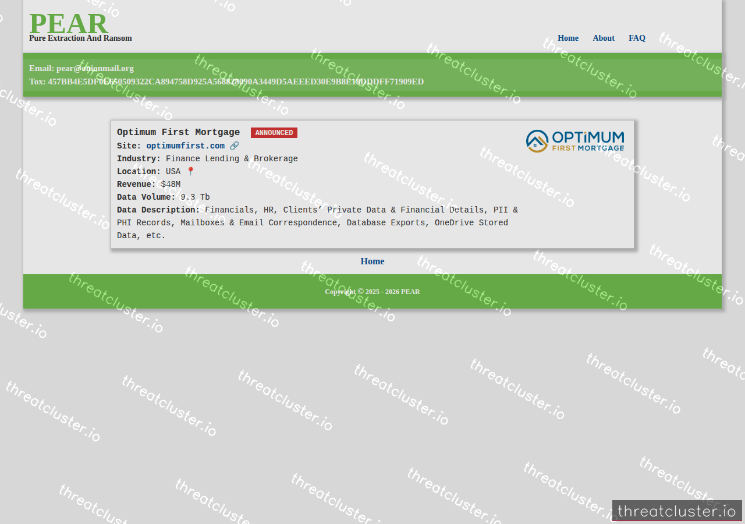Click the Copyright 2025 - 2026 PEAR footer
The height and width of the screenshot is (524, 745).
[372, 292]
